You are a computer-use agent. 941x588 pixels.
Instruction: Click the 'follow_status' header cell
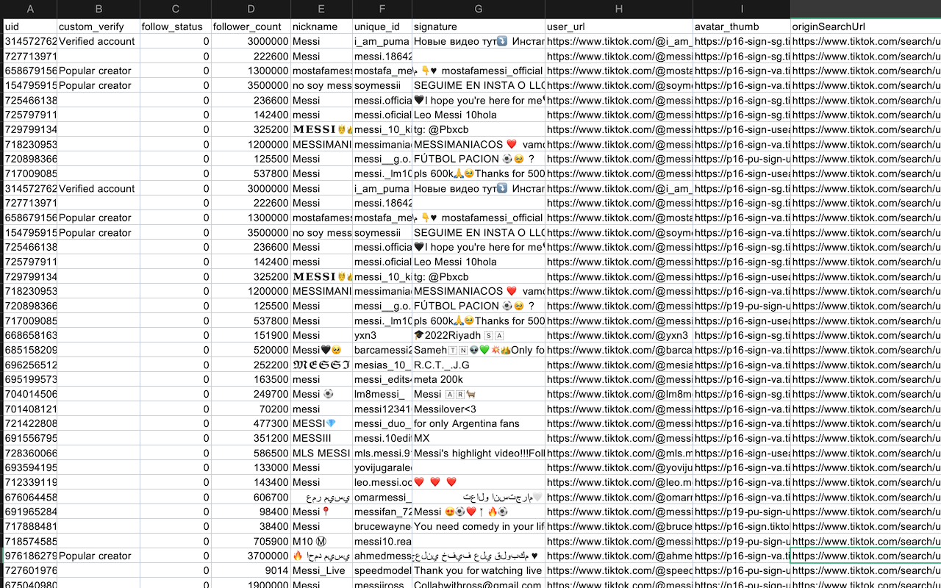[176, 26]
